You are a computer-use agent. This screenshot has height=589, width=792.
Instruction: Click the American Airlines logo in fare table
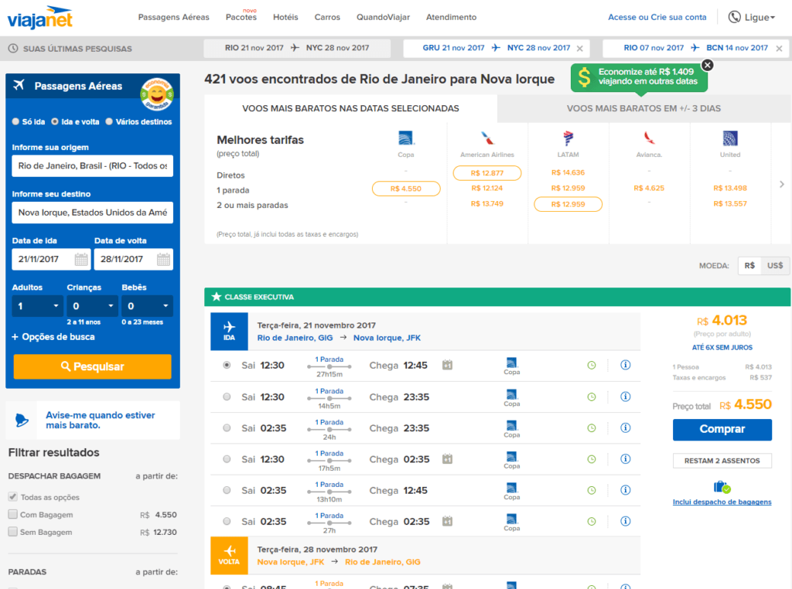pyautogui.click(x=487, y=138)
